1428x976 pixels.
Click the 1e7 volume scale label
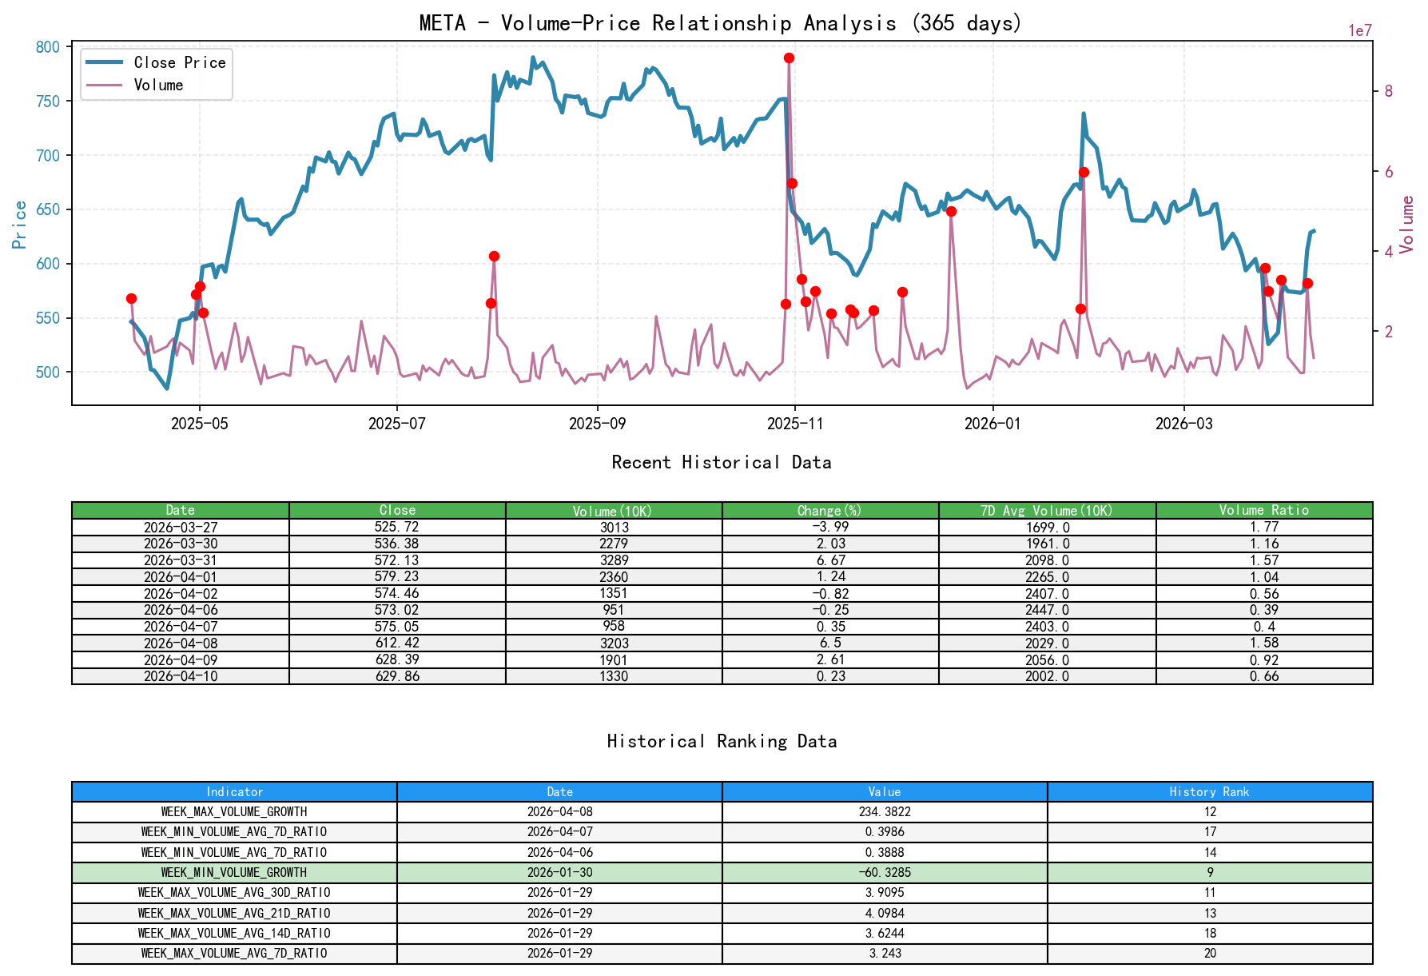point(1360,31)
